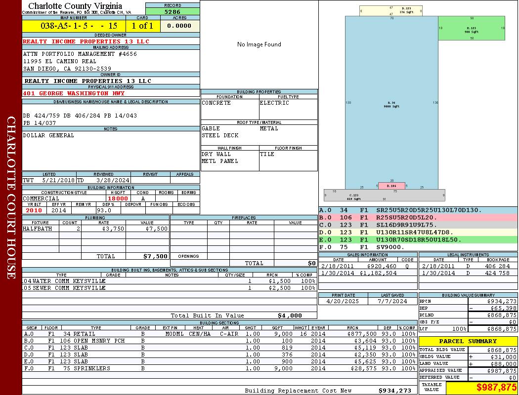Click the CHARLOTTE COURT HOUSE side banner
Screen dimensions: 519x395
pos(11,197)
